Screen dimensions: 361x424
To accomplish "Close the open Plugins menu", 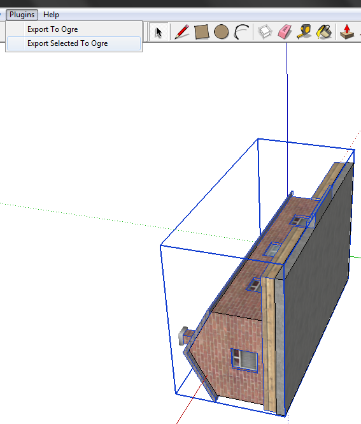I will tap(22, 15).
